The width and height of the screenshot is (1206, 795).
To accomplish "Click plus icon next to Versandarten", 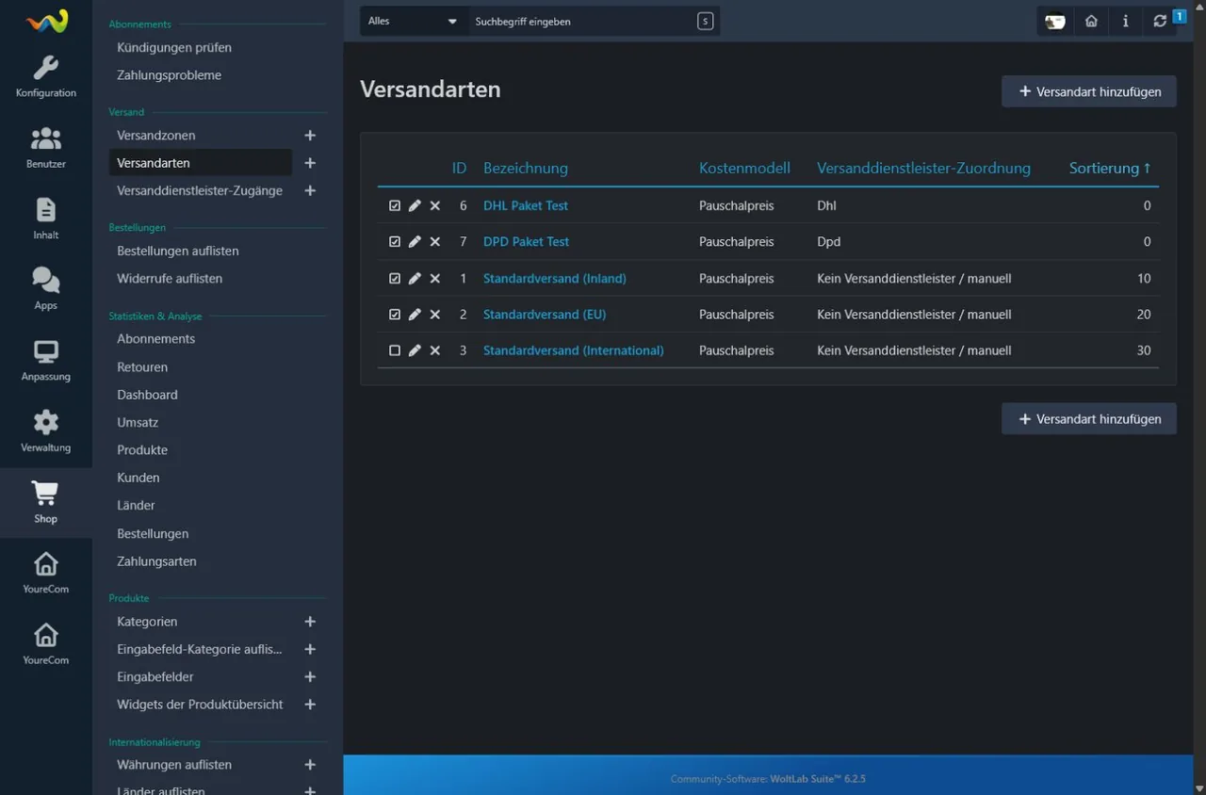I will pos(310,163).
